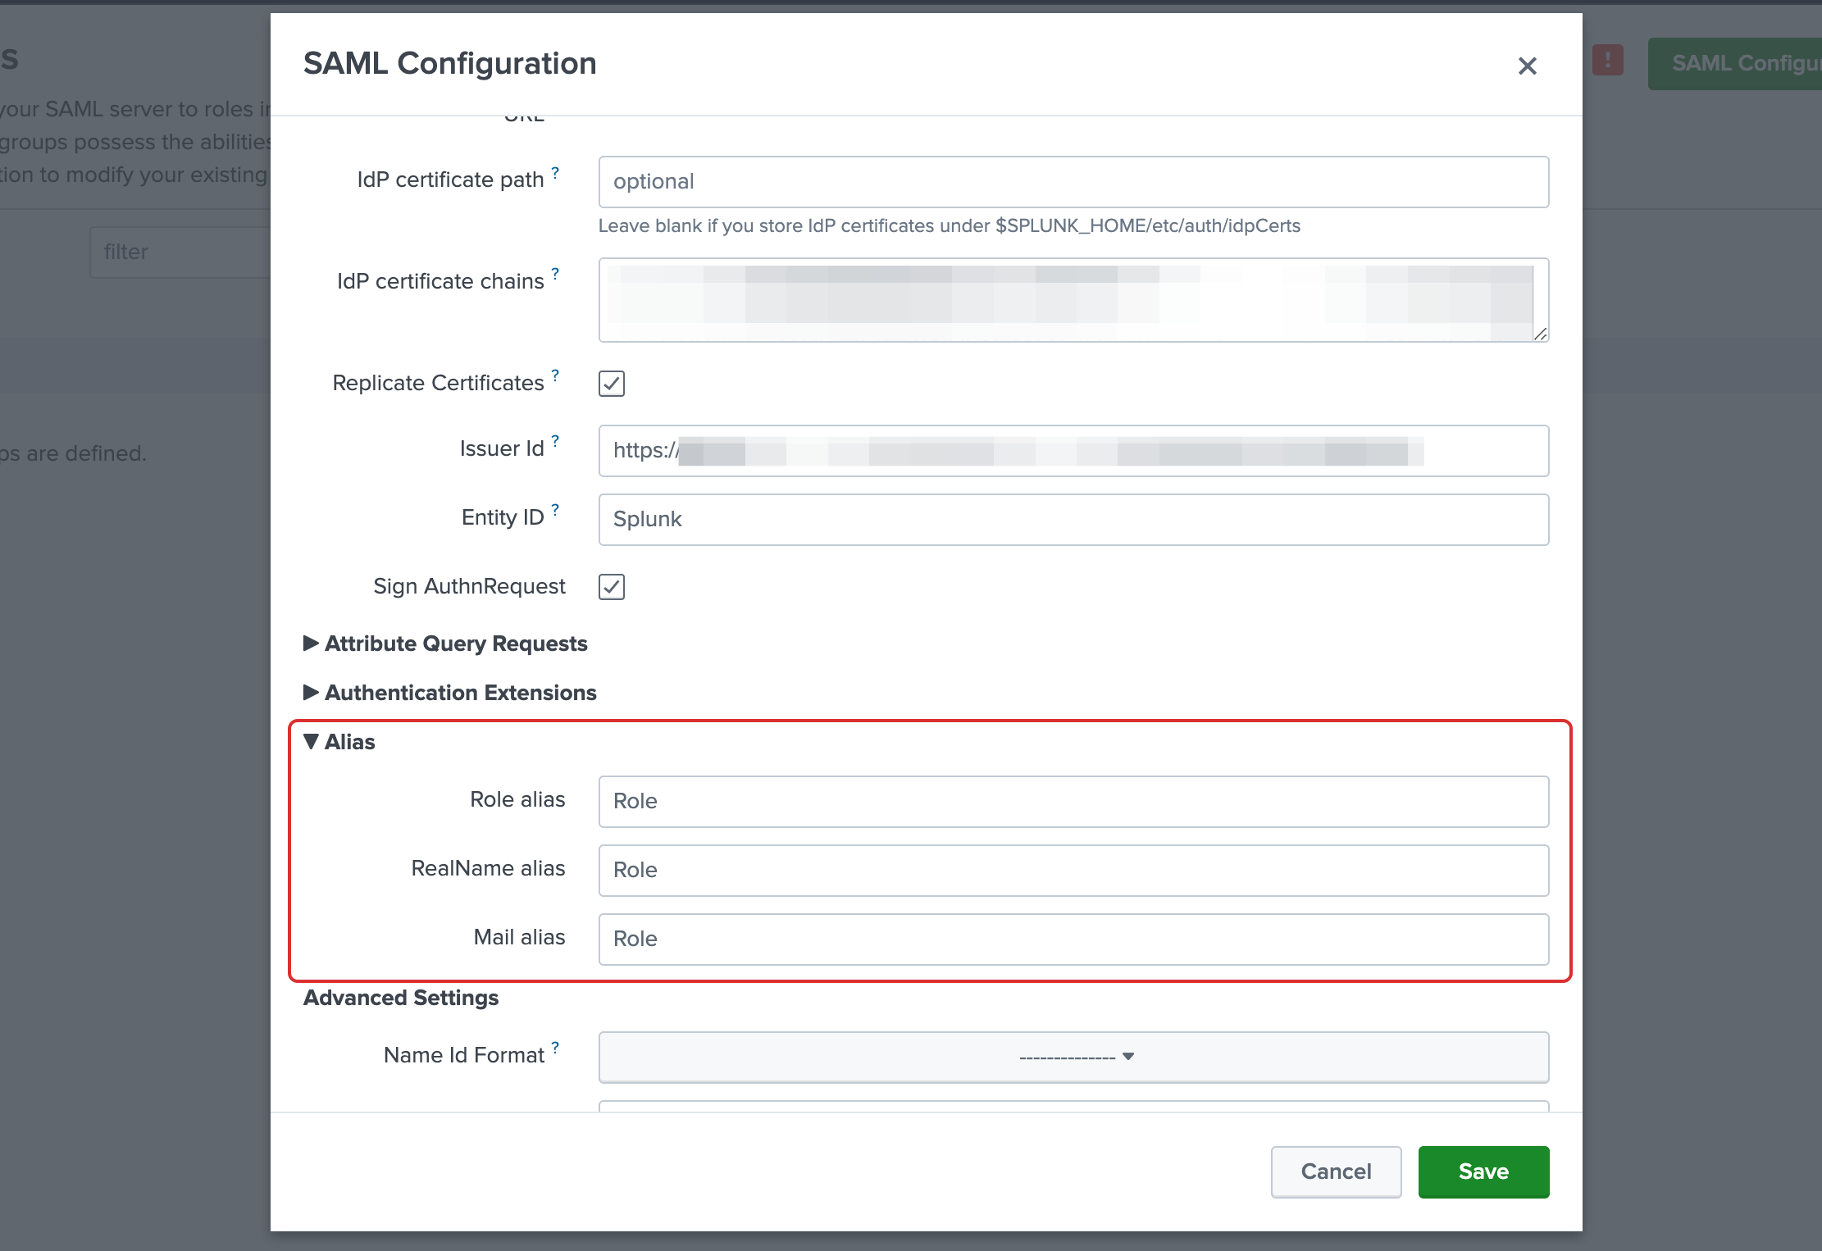The image size is (1822, 1251).
Task: Focus the IdP certificate path field
Action: [1073, 182]
